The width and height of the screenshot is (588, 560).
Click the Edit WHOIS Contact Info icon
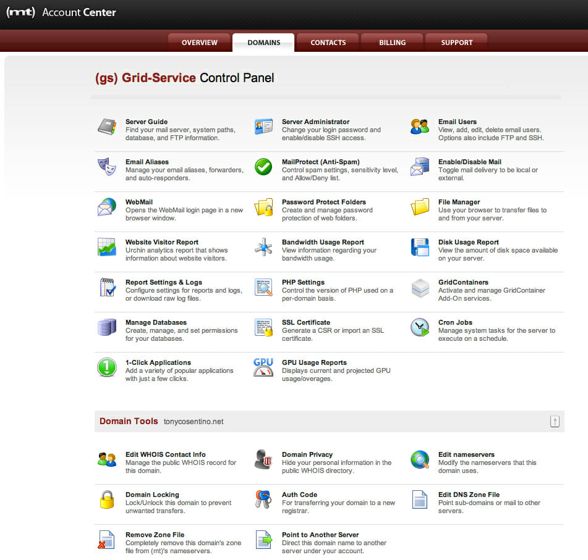[x=107, y=459]
